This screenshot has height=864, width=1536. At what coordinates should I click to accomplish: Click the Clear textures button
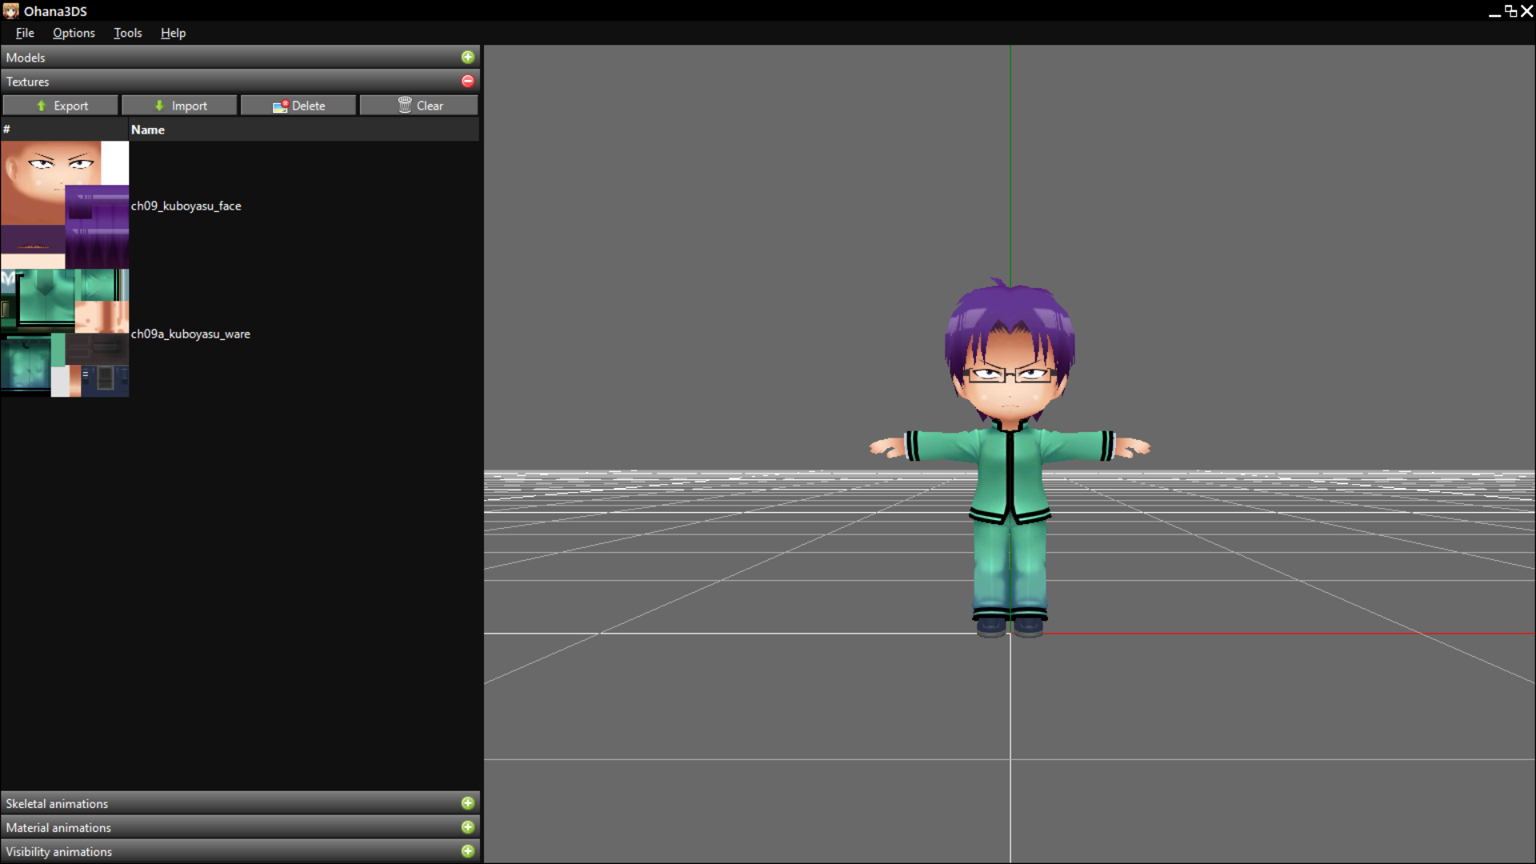pos(419,106)
